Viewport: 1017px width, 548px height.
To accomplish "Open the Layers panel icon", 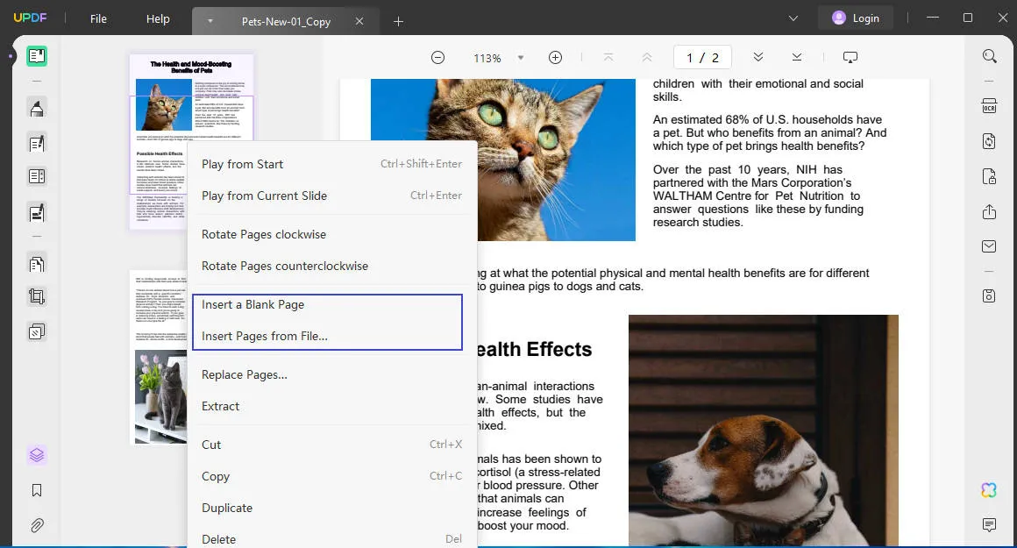I will click(37, 455).
